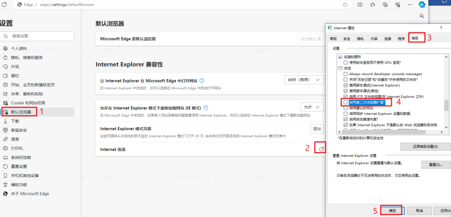
Task: Open Browser essentials heart icon
Action: [398, 5]
